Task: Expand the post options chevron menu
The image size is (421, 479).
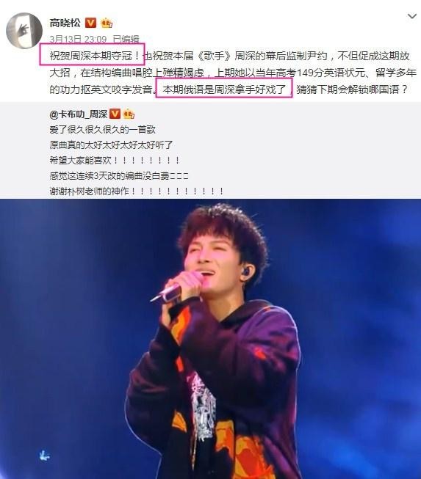Action: 412,16
